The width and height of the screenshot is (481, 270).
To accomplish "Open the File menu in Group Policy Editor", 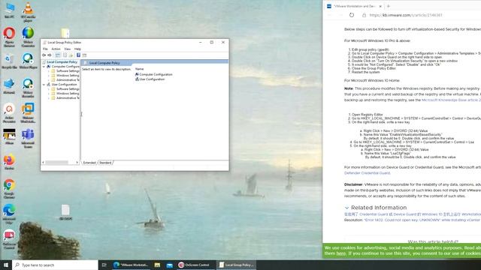I will (45, 49).
